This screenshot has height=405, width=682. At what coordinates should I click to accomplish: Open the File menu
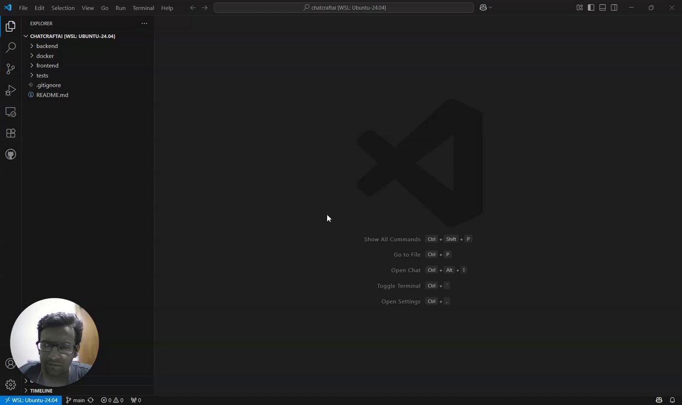(23, 8)
